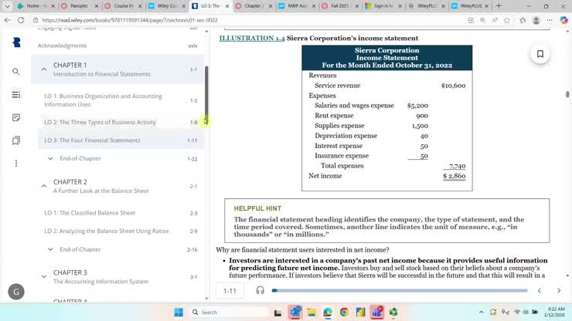Open LO 2: Analyzing the Balance Sheet Using Ratios

pos(121,231)
